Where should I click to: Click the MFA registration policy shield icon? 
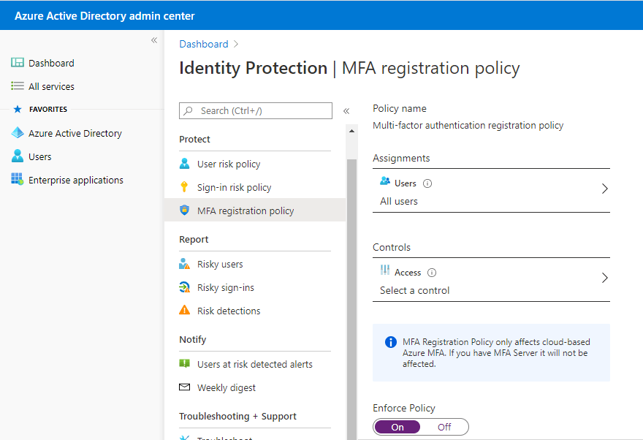tap(185, 210)
